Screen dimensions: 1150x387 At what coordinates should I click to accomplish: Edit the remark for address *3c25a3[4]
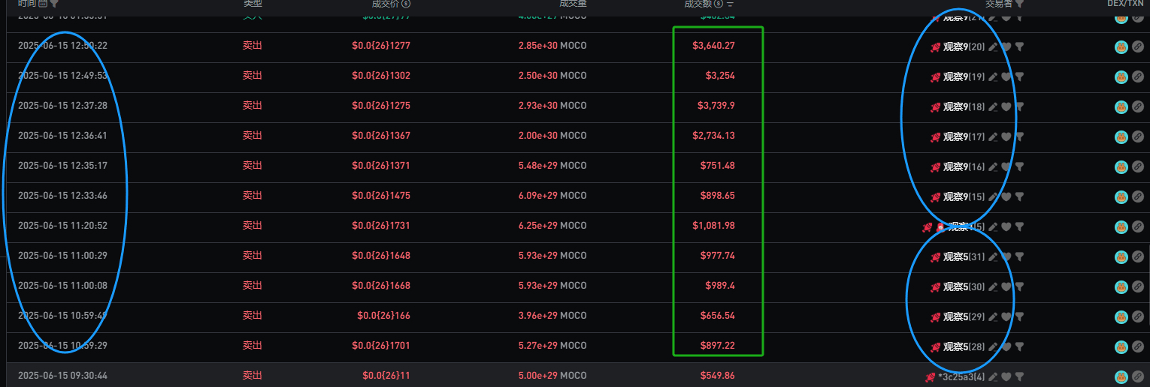(x=993, y=376)
